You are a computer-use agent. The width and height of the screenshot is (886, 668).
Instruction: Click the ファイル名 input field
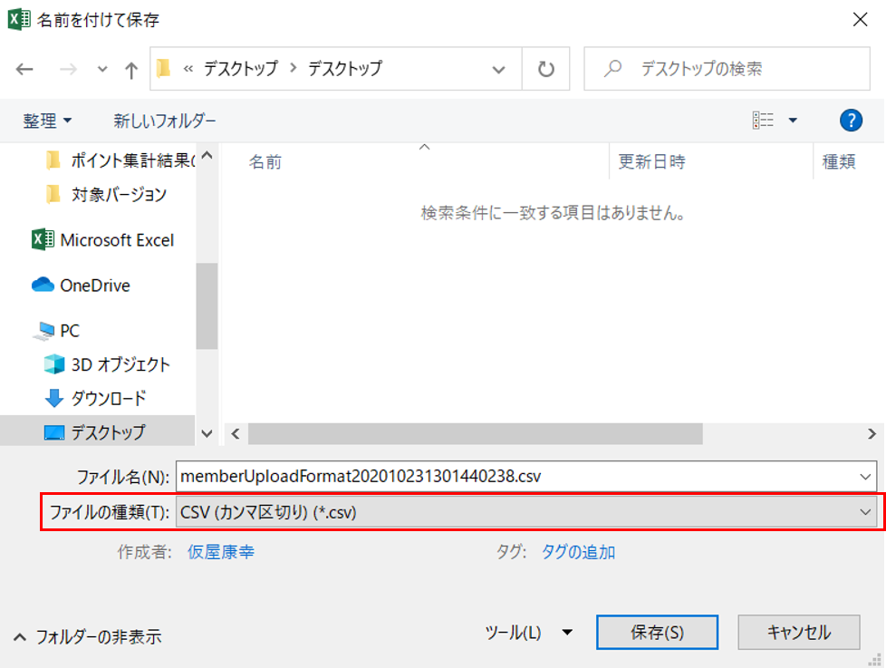tap(516, 475)
